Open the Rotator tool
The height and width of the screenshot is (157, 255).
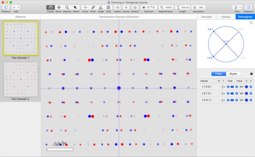click(135, 7)
